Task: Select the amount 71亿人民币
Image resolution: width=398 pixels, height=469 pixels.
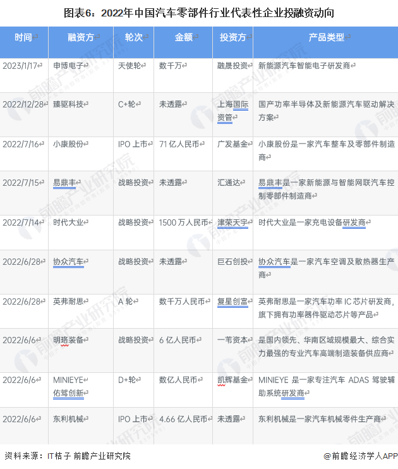Action: click(x=179, y=145)
